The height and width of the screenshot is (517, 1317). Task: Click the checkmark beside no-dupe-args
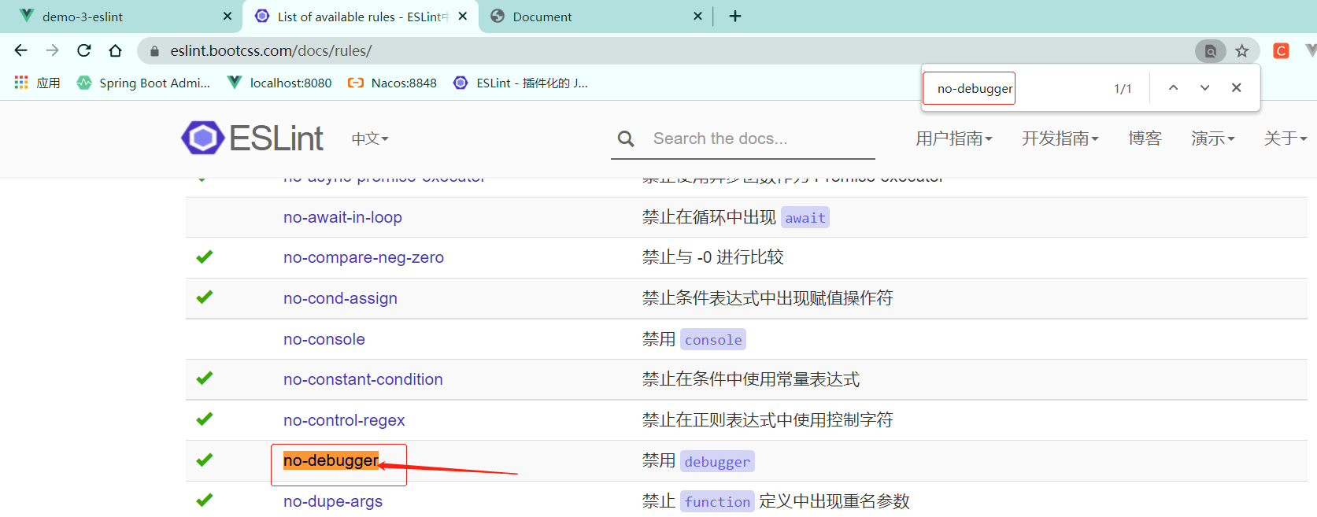[x=205, y=500]
